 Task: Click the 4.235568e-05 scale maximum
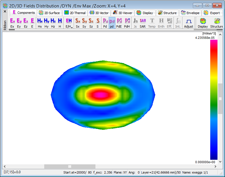pos(205,38)
